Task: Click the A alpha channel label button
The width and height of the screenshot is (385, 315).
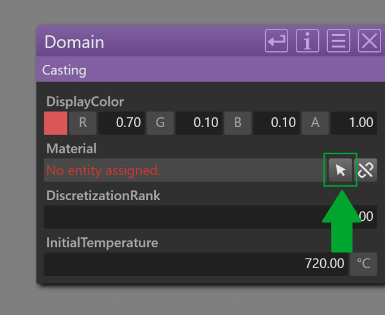Action: 315,123
